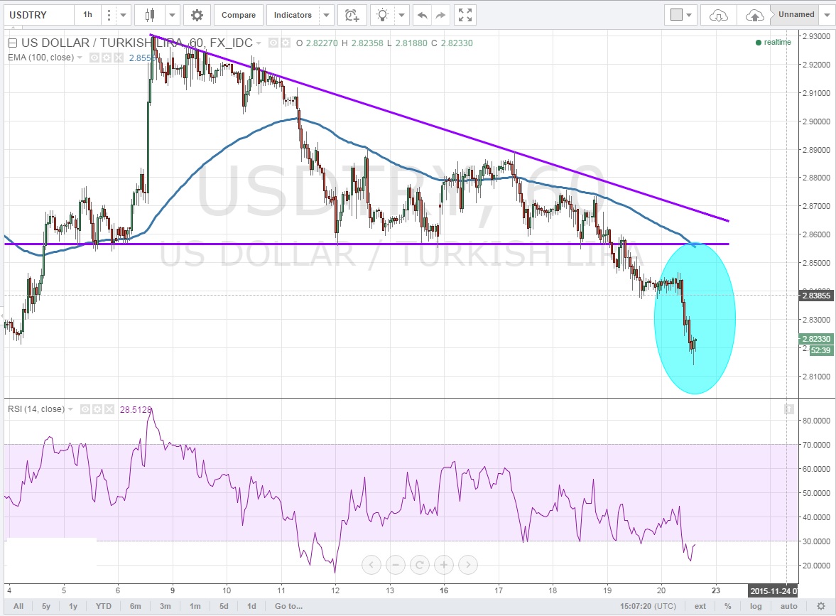Open the chart properties gear icon
Viewport: 836px width, 616px height.
197,14
